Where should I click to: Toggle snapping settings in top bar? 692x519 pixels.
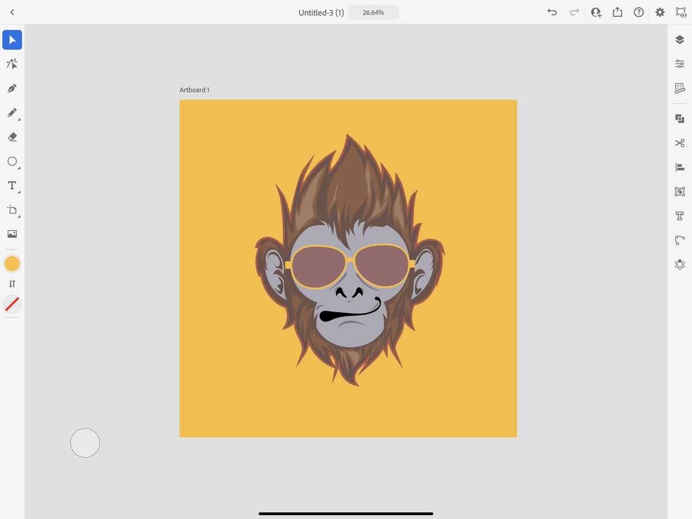680,12
